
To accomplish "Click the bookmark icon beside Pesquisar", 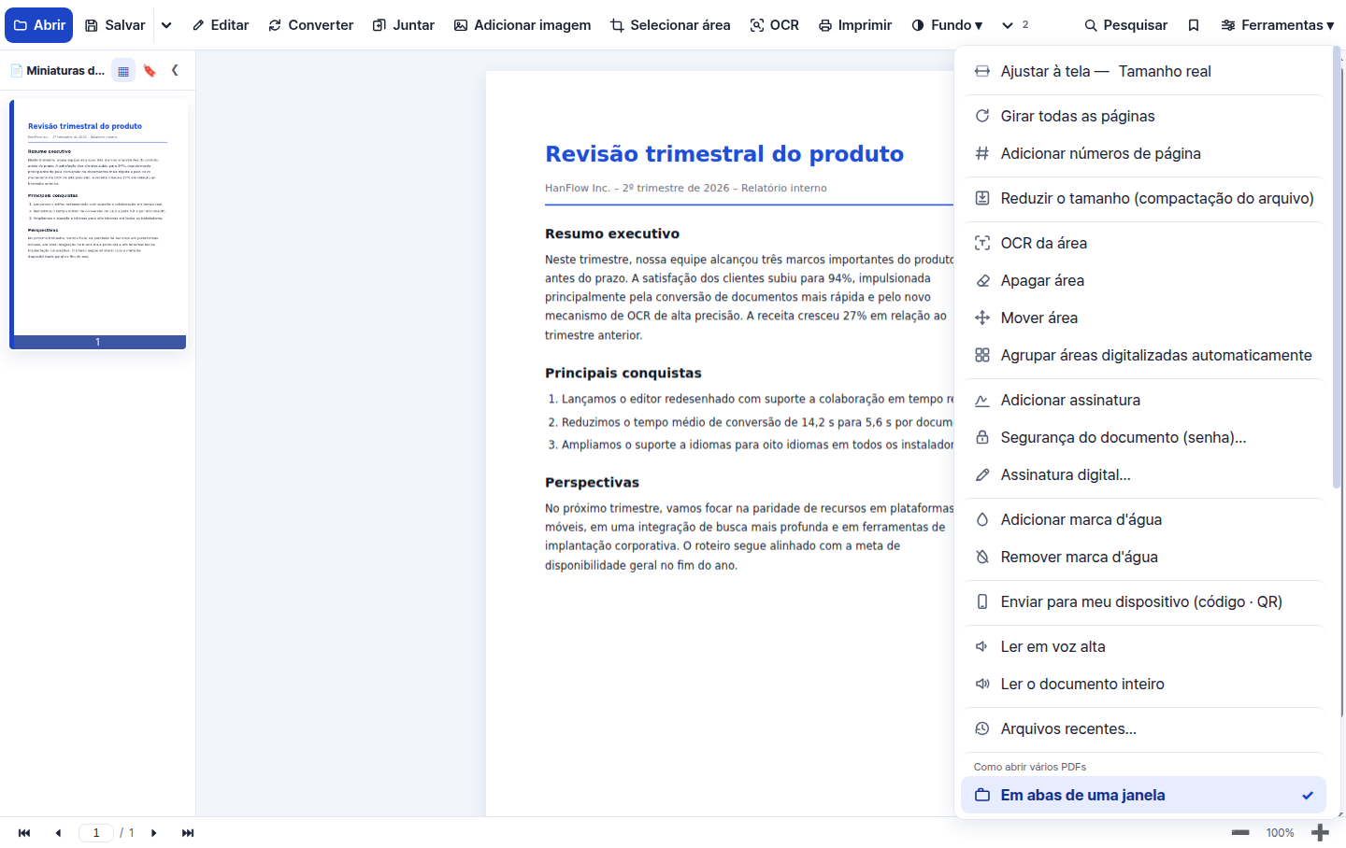I will [1194, 25].
